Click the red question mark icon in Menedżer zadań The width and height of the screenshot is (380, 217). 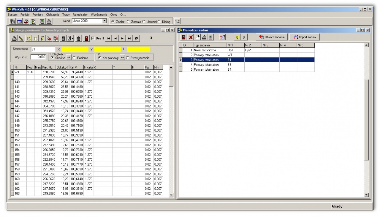click(222, 37)
